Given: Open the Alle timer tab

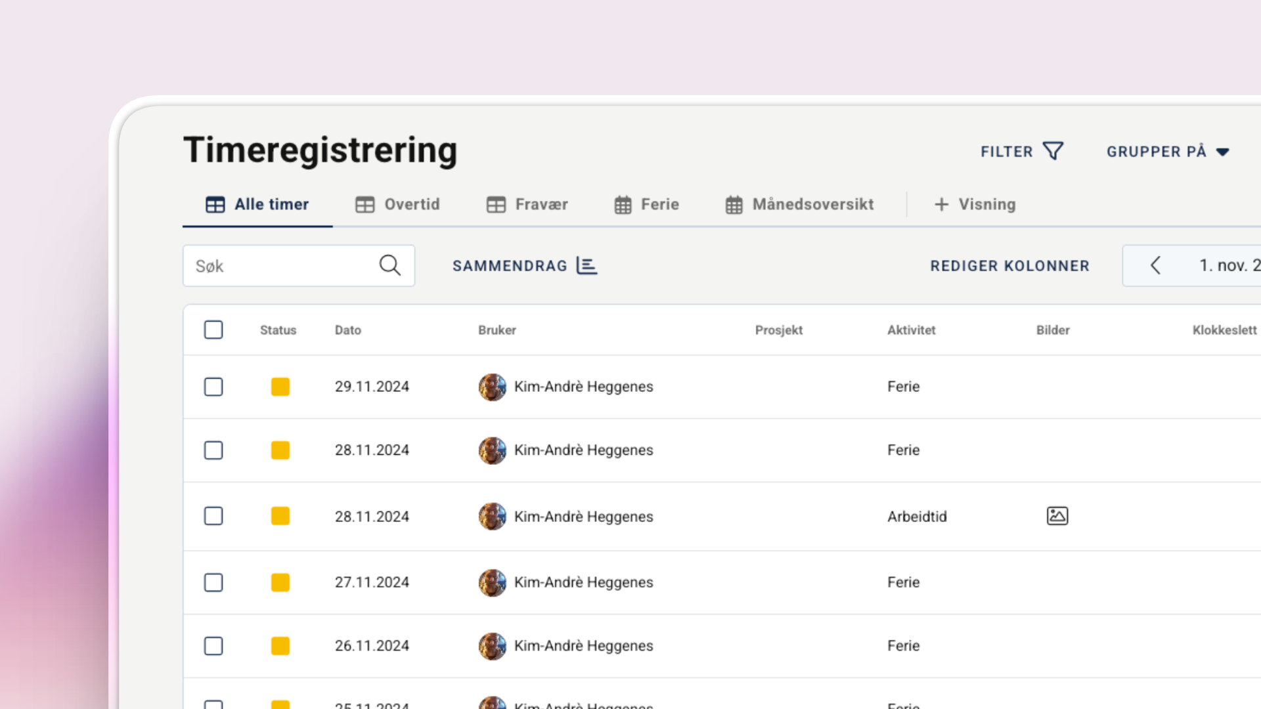Looking at the screenshot, I should 257,204.
